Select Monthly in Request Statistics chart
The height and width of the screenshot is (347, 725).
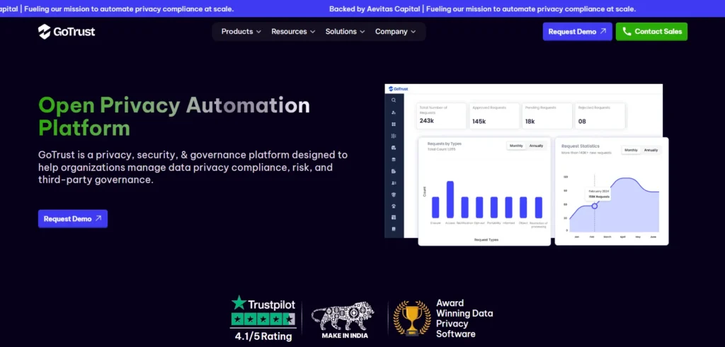(631, 150)
